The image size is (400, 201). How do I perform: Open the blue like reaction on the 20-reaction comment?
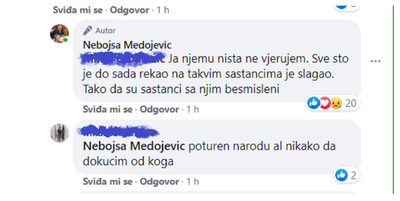313,103
